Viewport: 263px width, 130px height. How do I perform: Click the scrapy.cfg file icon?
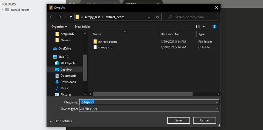tap(95, 47)
